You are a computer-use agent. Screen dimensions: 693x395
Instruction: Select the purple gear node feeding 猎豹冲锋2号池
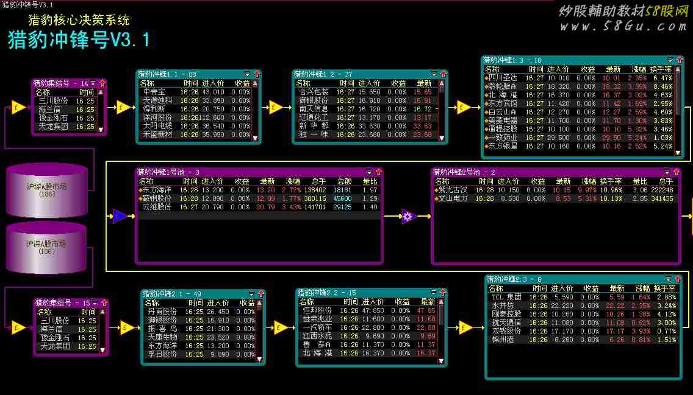pos(408,216)
